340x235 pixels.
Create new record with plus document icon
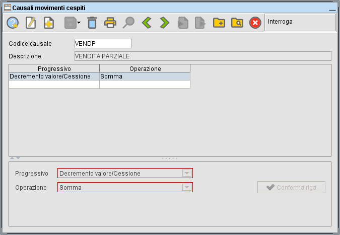tap(49, 23)
